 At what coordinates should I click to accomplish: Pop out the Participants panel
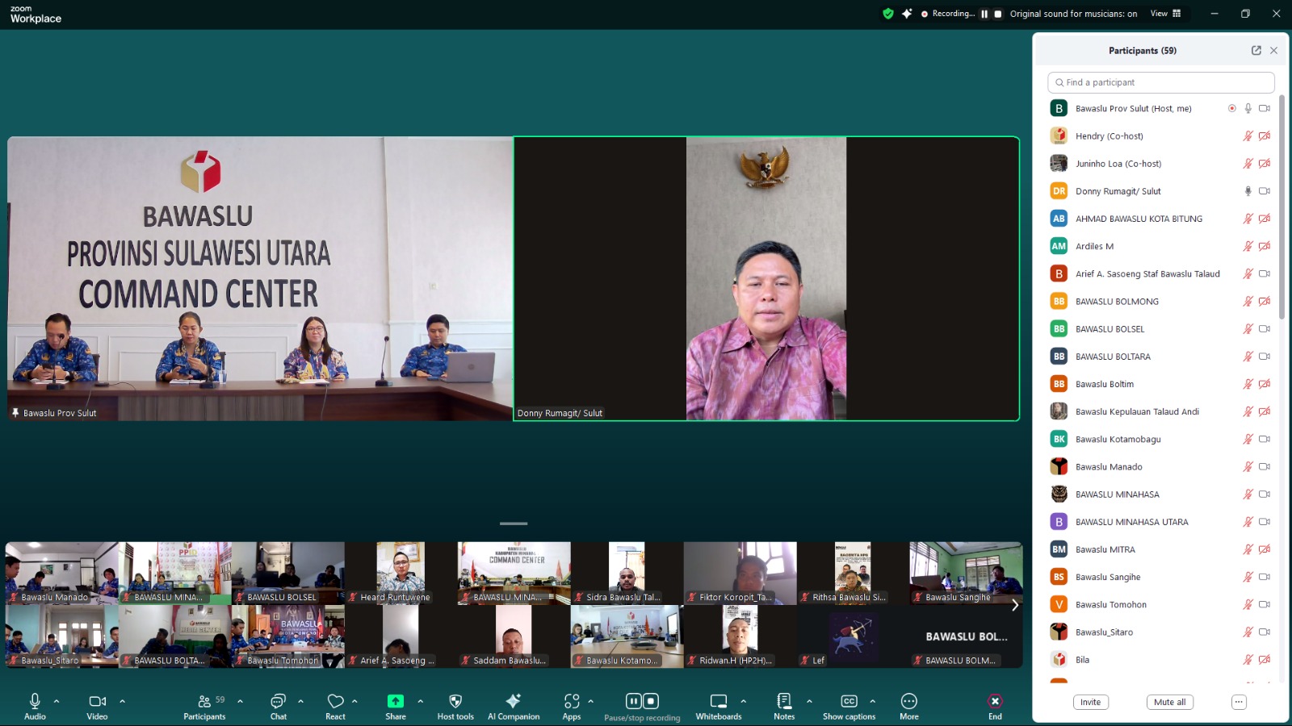(1256, 50)
